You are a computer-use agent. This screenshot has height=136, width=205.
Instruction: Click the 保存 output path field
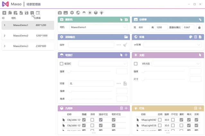(91, 45)
